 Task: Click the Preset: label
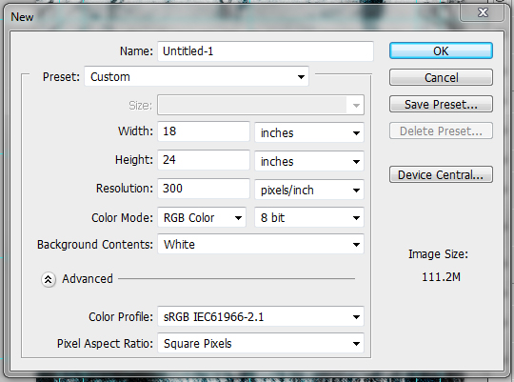[61, 77]
